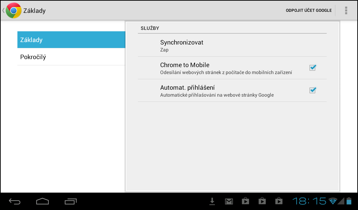Viewport: 358px width, 210px height.
Task: Open the Synchronizovat settings row
Action: click(232, 45)
